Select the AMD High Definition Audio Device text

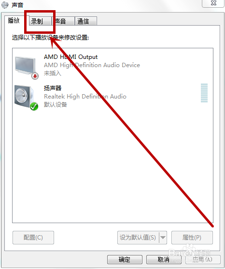pyautogui.click(x=92, y=65)
